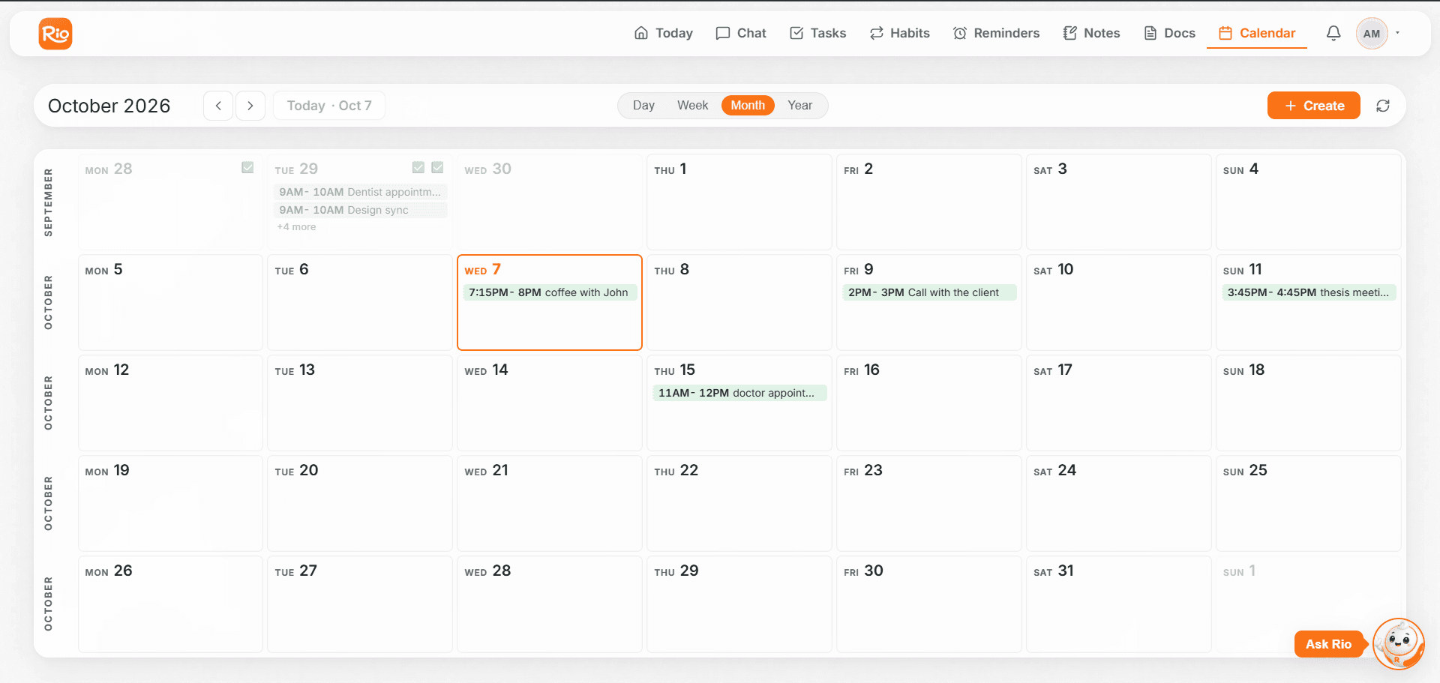Switch to Week view
This screenshot has width=1440, height=683.
click(x=692, y=106)
